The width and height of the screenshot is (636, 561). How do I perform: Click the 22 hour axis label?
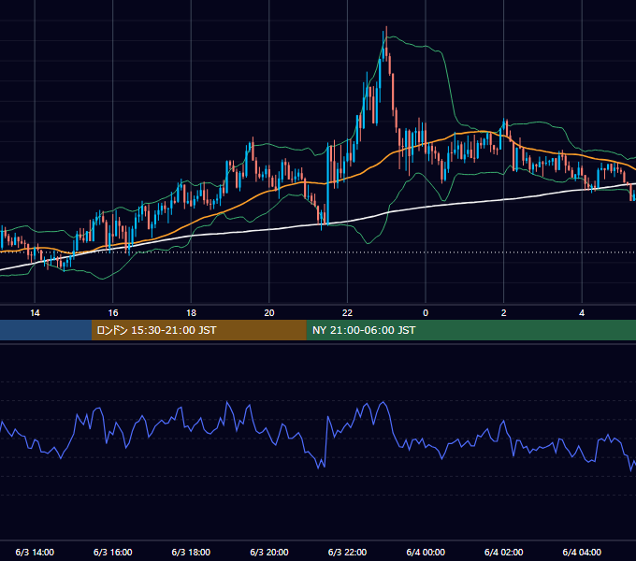point(347,313)
